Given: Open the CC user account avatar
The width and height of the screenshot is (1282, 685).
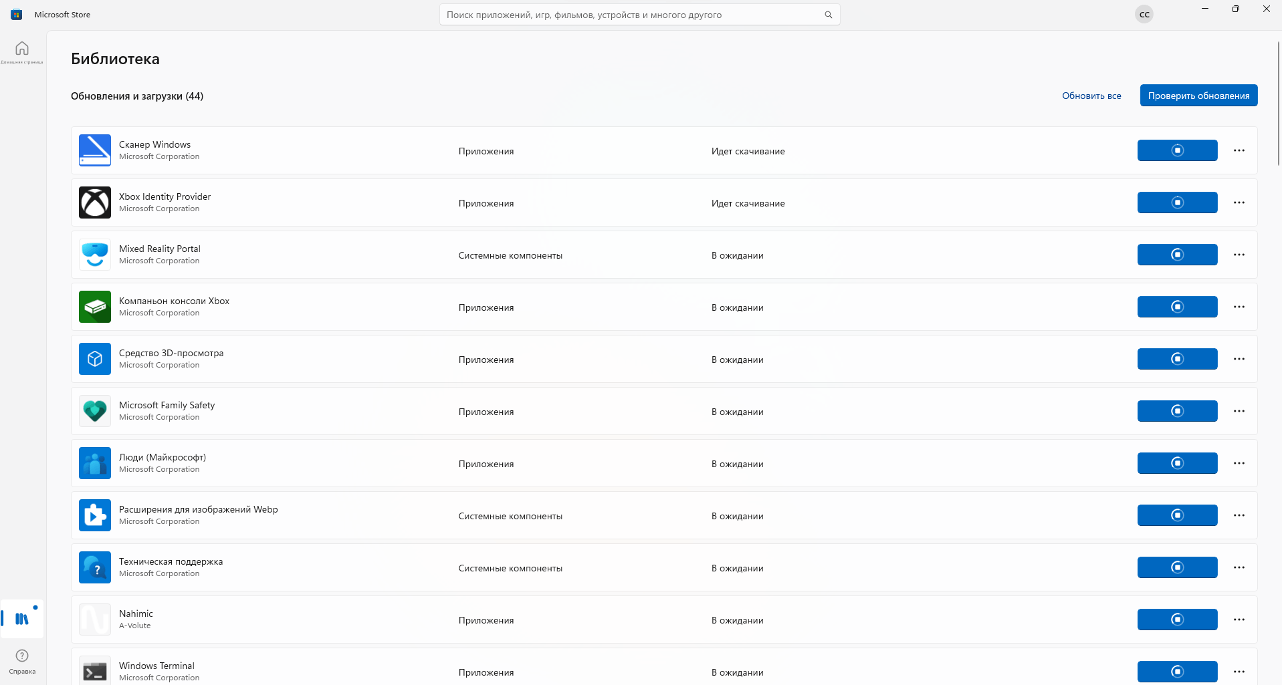Looking at the screenshot, I should click(1144, 15).
